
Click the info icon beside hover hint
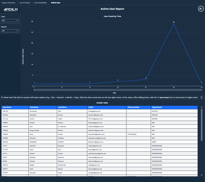coord(2,98)
